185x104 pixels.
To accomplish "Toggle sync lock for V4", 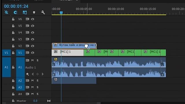I will (x=27, y=32).
